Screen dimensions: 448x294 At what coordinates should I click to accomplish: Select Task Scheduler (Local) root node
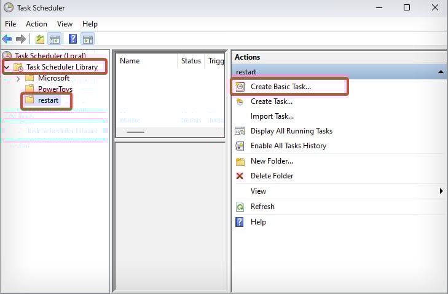[50, 55]
